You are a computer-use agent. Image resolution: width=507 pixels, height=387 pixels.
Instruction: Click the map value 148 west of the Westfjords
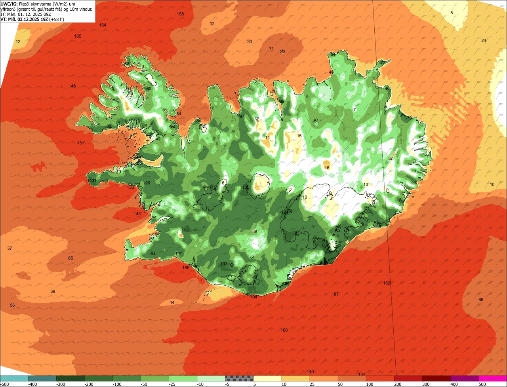coord(72,86)
